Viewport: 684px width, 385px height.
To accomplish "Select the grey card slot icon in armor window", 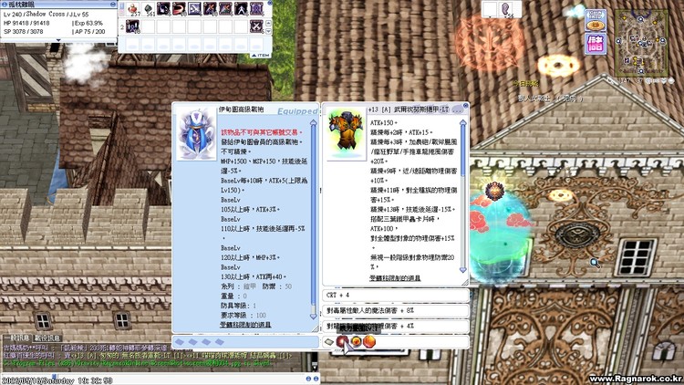I will [329, 342].
